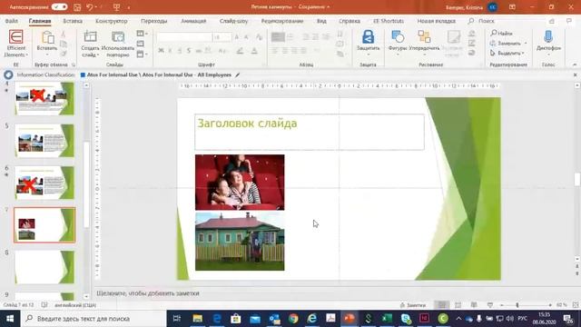This screenshot has height=327, width=581.
Task: Open the Вид ribbon tab
Action: tap(321, 21)
